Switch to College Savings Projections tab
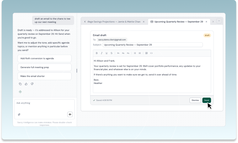The width and height of the screenshot is (238, 143). coord(114,22)
